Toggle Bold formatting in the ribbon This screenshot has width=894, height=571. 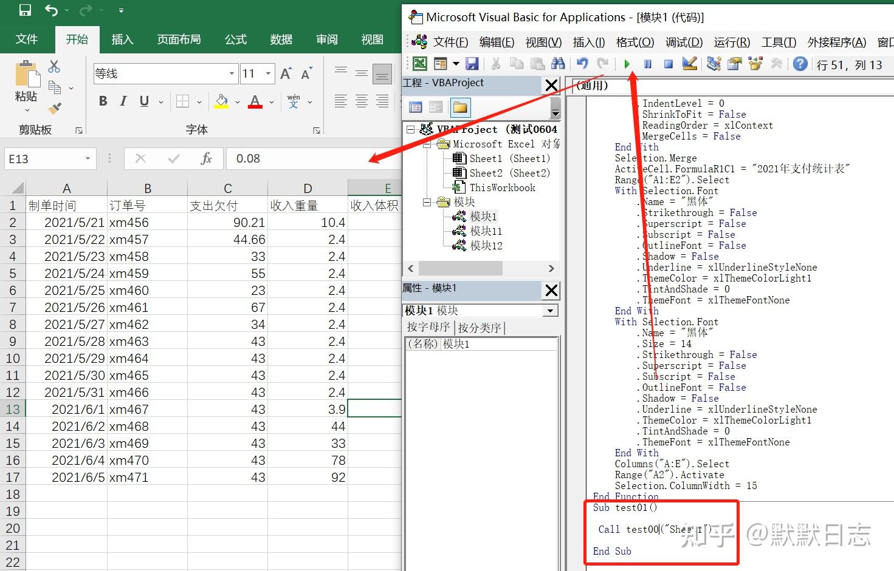pyautogui.click(x=103, y=101)
